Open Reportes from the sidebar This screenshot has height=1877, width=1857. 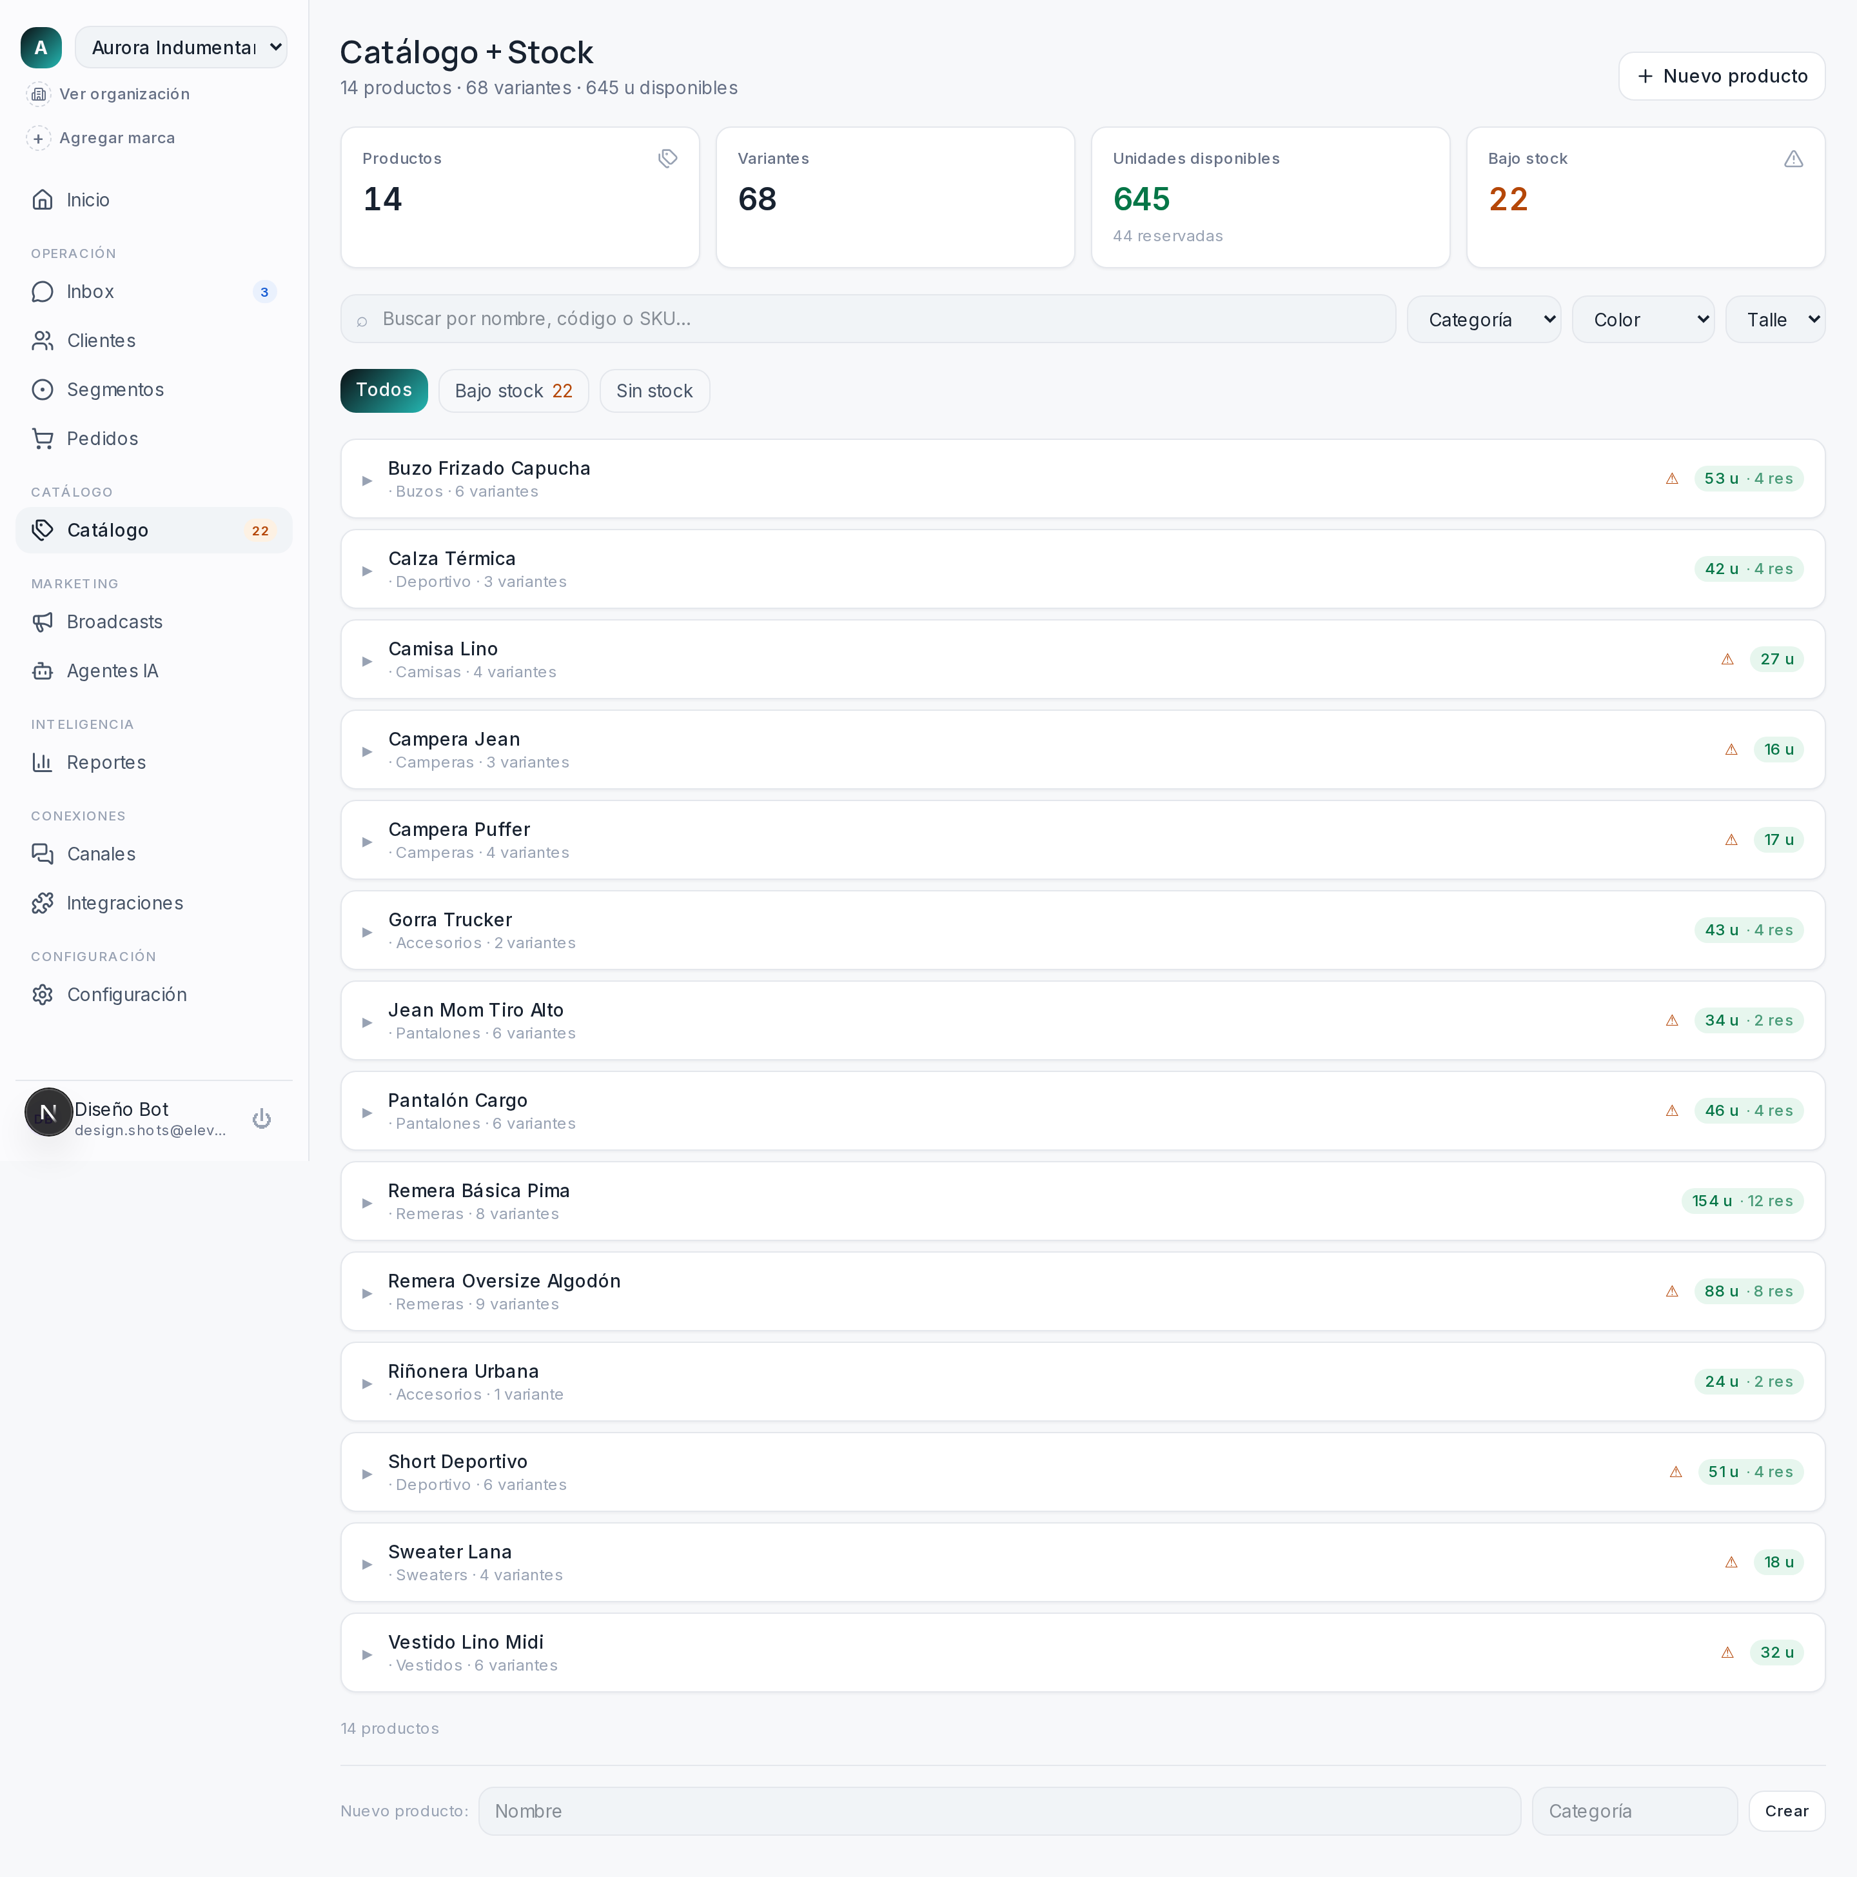[153, 762]
